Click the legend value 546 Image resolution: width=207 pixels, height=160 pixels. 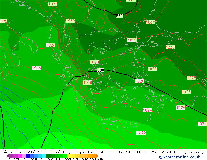pos(59,159)
